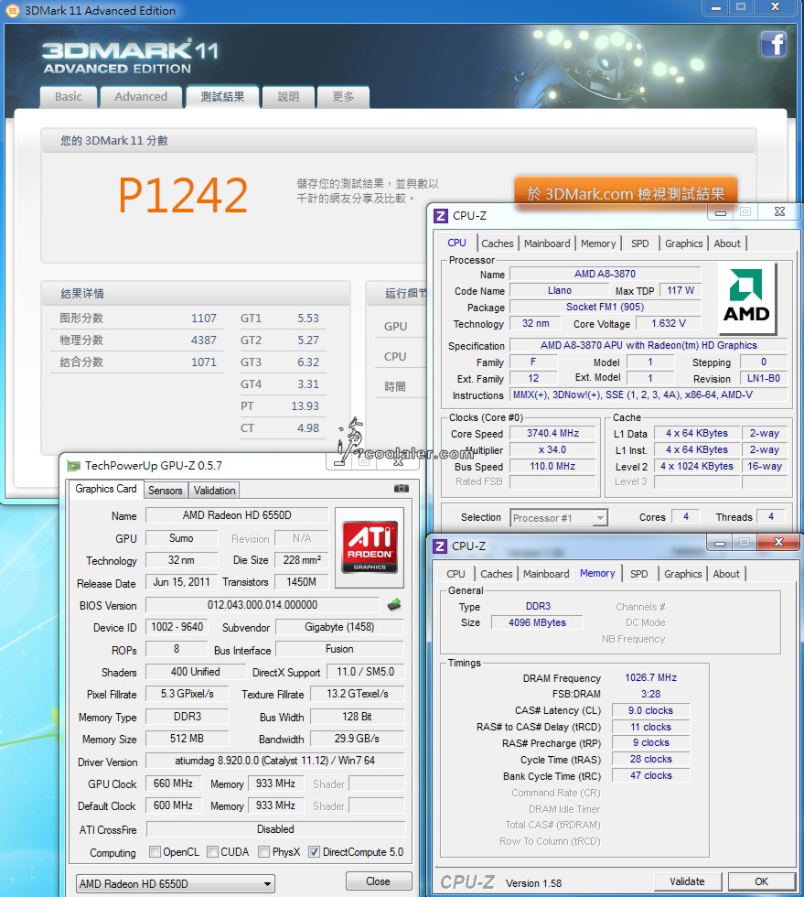Click the GPU Clock value '660 MHz'

pyautogui.click(x=173, y=784)
